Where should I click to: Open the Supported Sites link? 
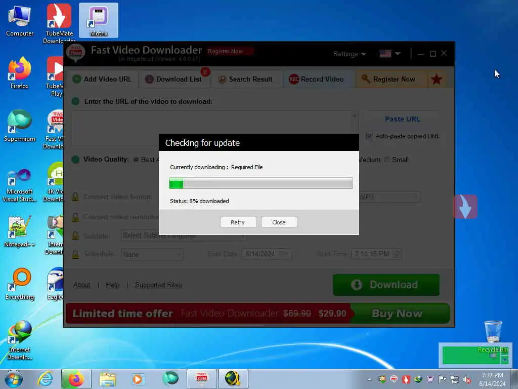pyautogui.click(x=158, y=285)
